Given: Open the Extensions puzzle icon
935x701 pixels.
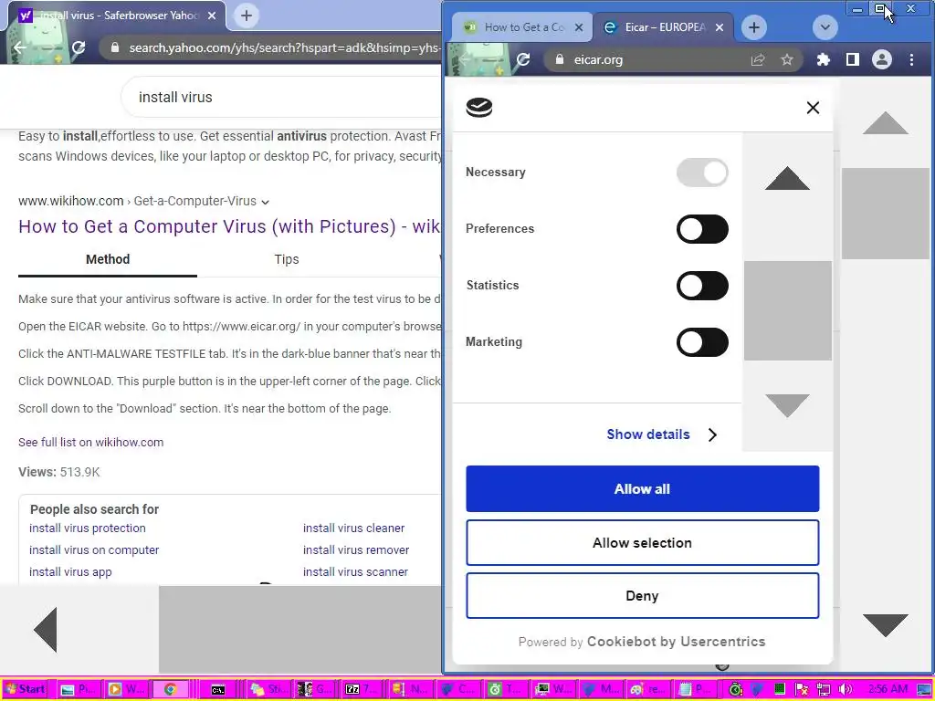Looking at the screenshot, I should click(x=824, y=59).
